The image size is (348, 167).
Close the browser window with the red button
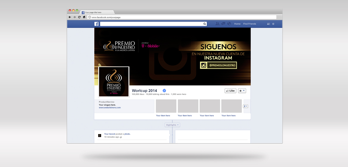coord(70,10)
